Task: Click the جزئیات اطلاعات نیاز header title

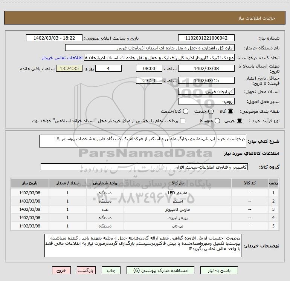Action: pyautogui.click(x=257, y=18)
